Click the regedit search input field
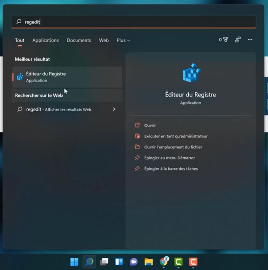Viewport: 268px width, 270px height. tap(133, 22)
